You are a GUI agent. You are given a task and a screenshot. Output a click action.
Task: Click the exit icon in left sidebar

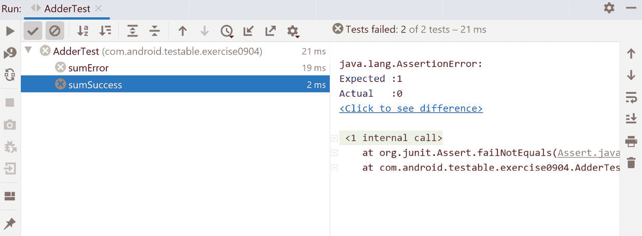coord(10,168)
